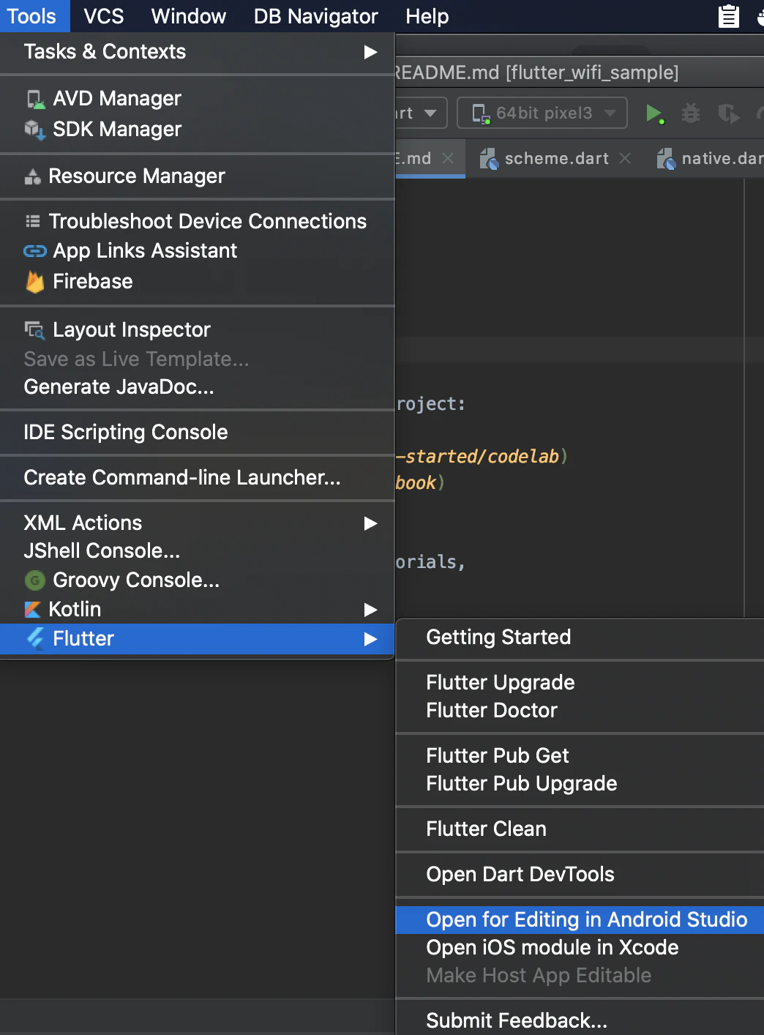Viewport: 764px width, 1035px height.
Task: Click the green Run button
Action: (x=653, y=113)
